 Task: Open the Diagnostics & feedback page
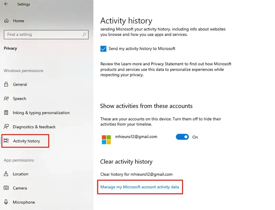click(34, 127)
